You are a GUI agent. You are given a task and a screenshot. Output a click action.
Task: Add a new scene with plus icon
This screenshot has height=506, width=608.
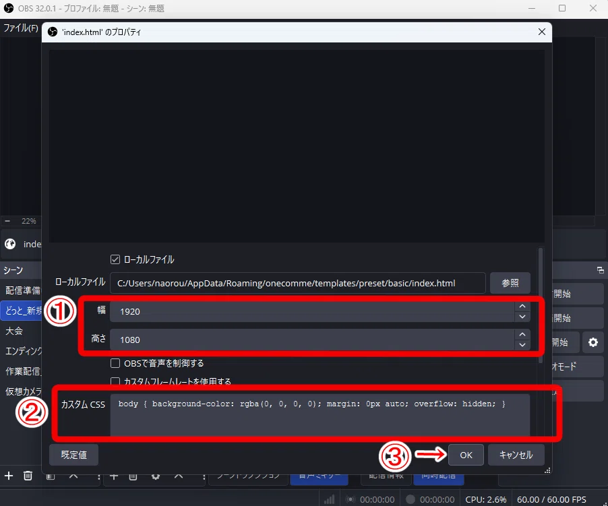(x=9, y=476)
